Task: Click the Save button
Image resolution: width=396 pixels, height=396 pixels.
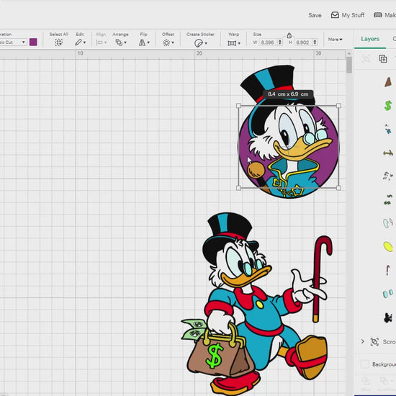Action: click(x=315, y=15)
